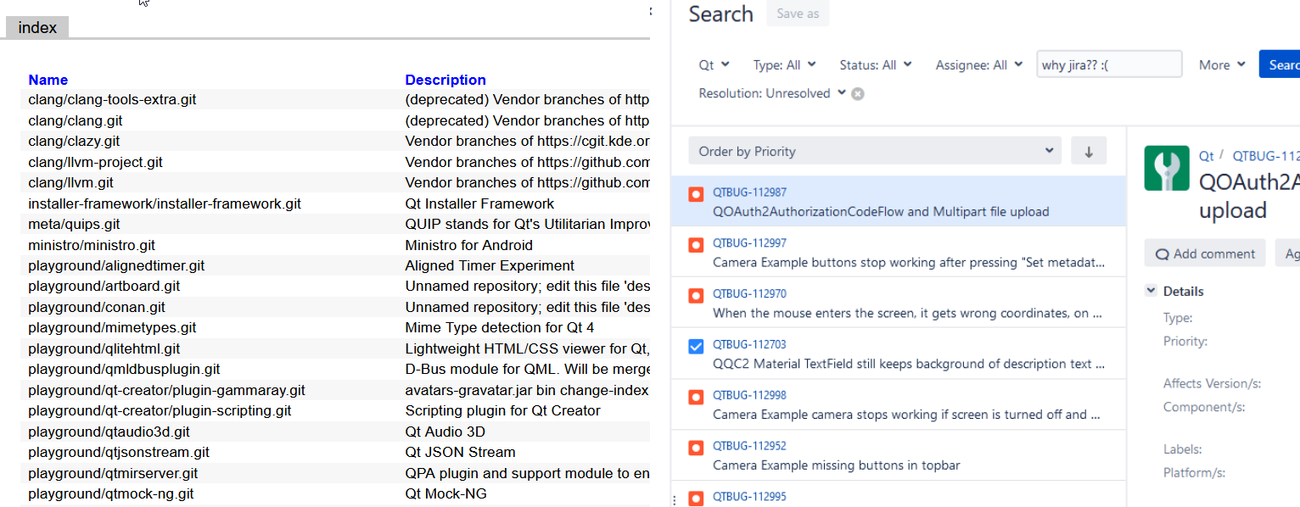This screenshot has height=507, width=1300.
Task: Sort repositories by the Description column header
Action: click(x=445, y=80)
